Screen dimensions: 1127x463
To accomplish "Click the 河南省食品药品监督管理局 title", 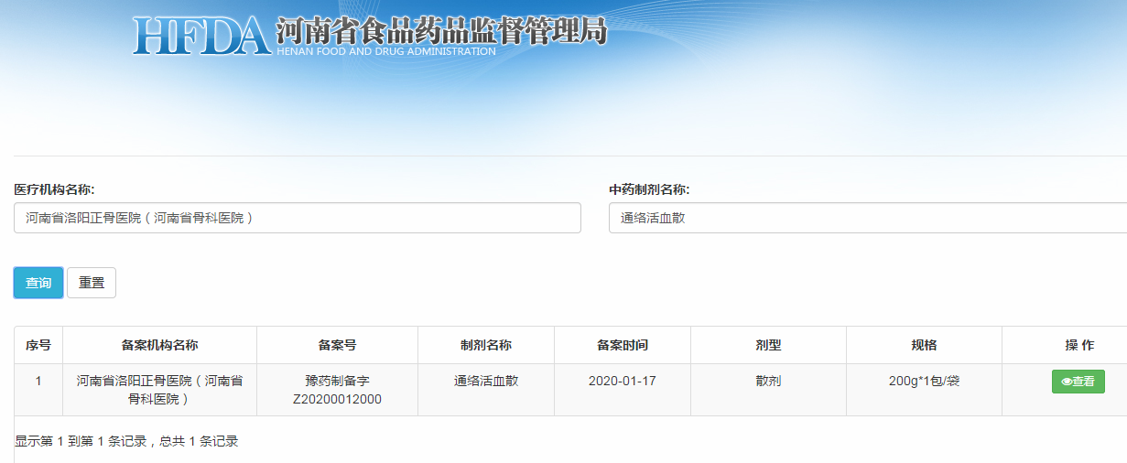I will tap(441, 30).
